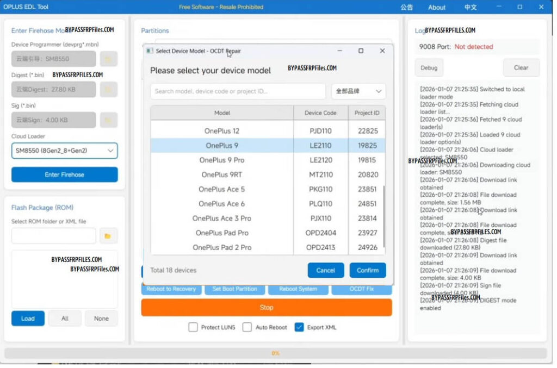Sort by the Device Code column header
557x368 pixels.
coord(320,113)
